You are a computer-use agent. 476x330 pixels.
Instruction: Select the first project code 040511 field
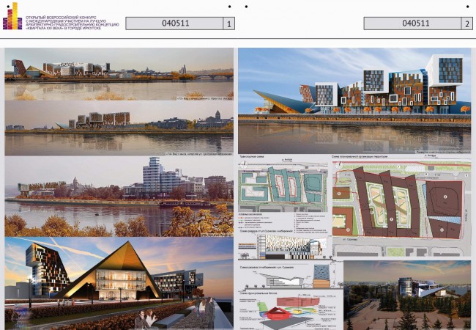(174, 23)
